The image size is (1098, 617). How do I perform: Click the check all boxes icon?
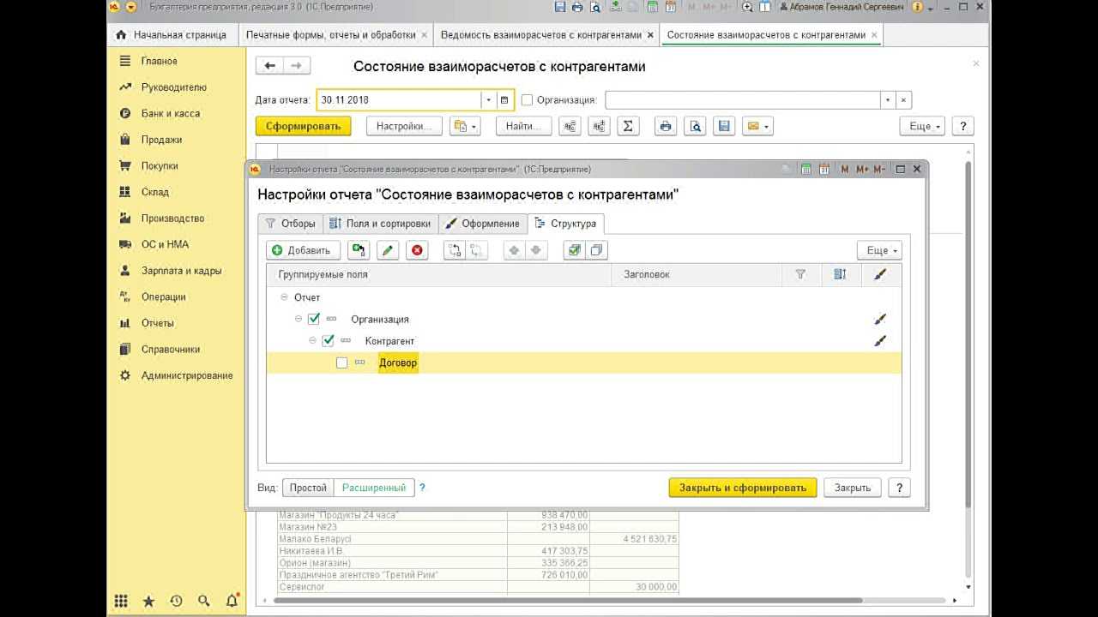point(574,250)
